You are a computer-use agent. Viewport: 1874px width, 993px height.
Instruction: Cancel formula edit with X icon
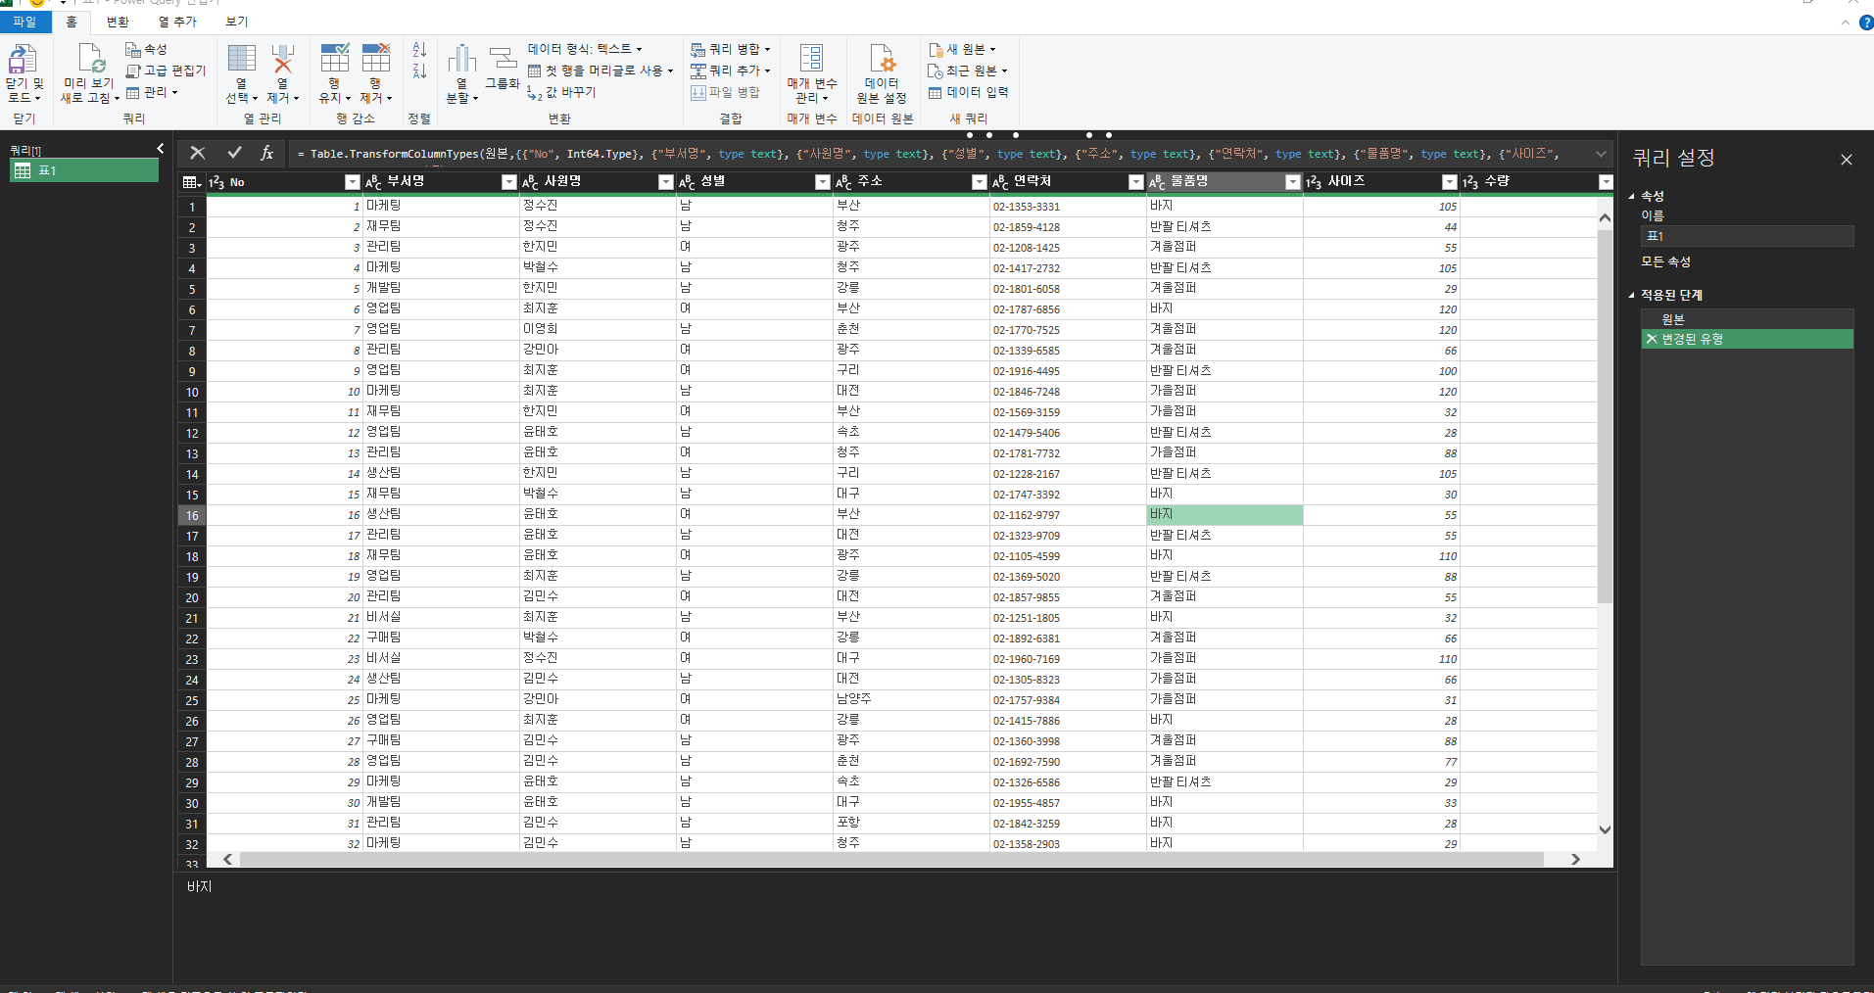pyautogui.click(x=198, y=153)
